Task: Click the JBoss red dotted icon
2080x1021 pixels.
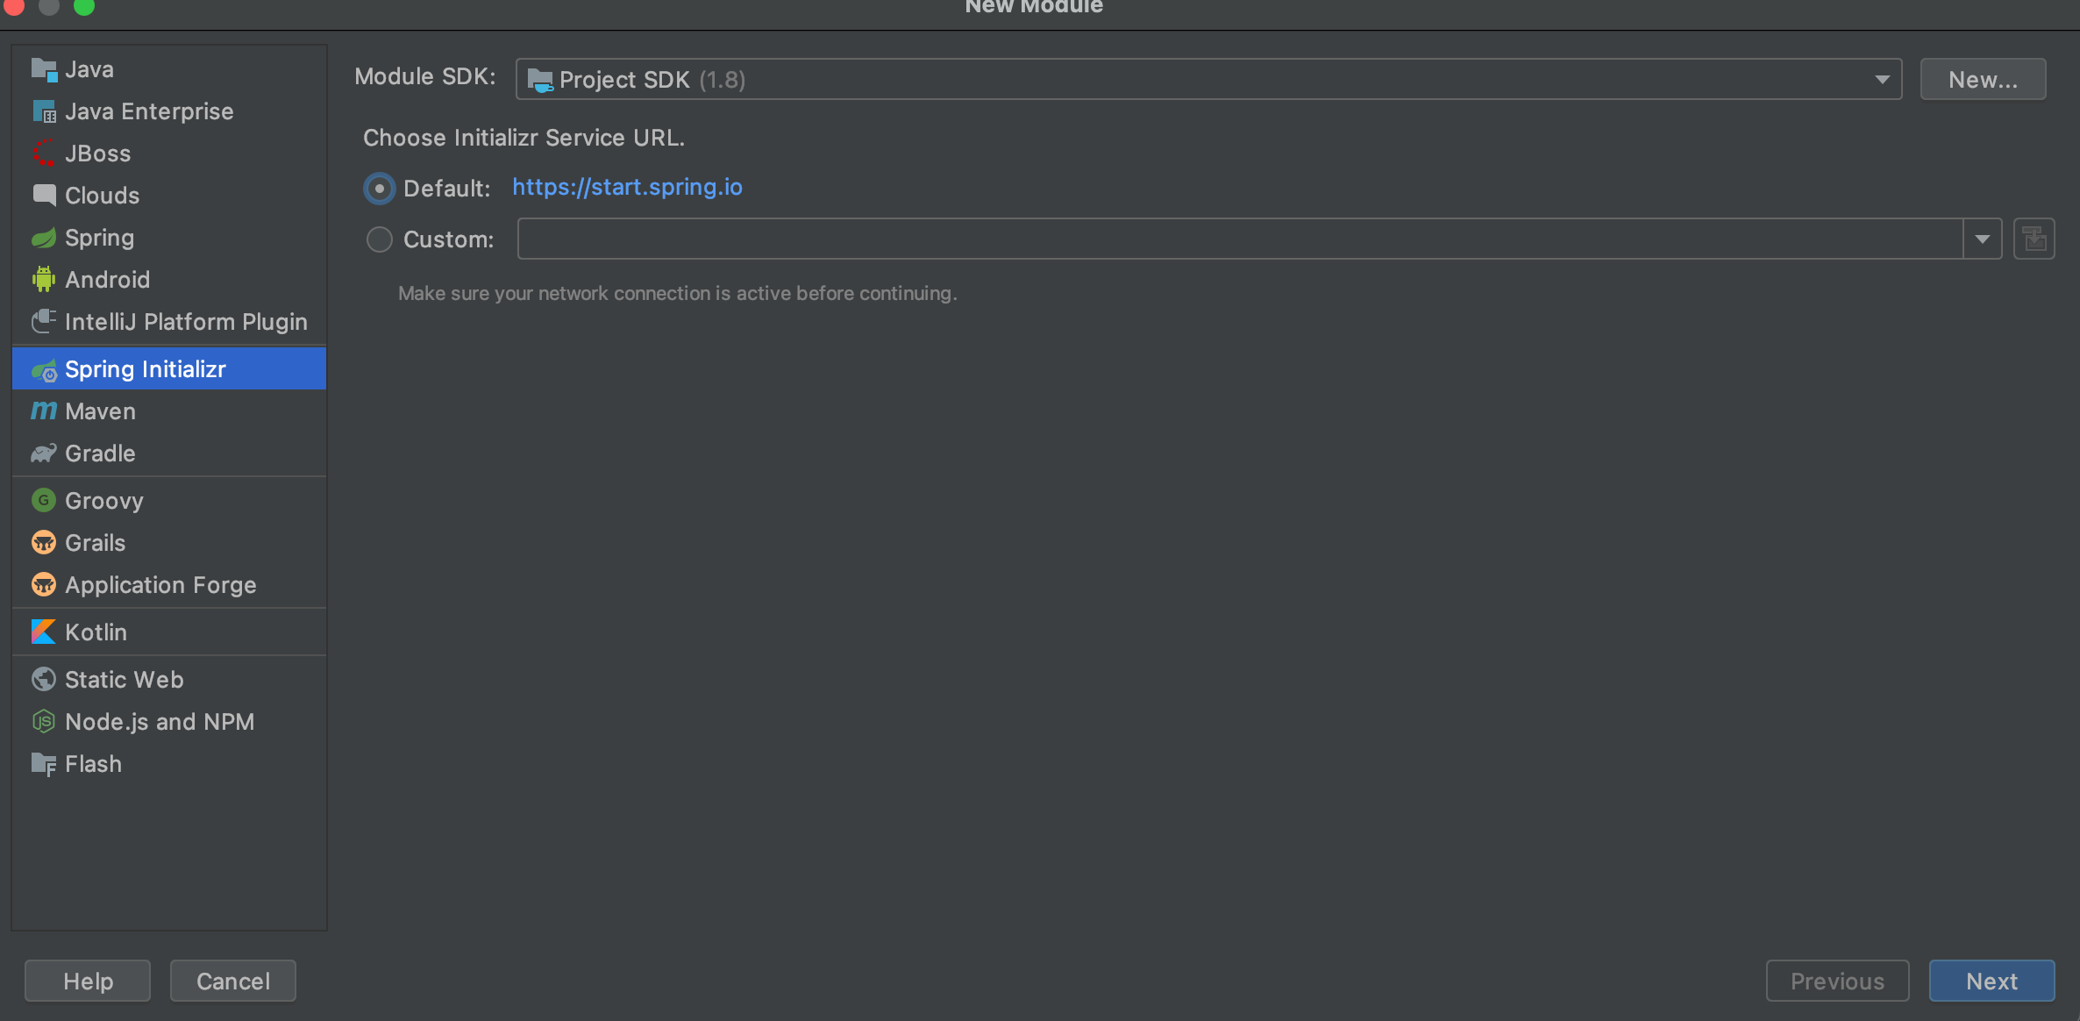Action: [43, 154]
